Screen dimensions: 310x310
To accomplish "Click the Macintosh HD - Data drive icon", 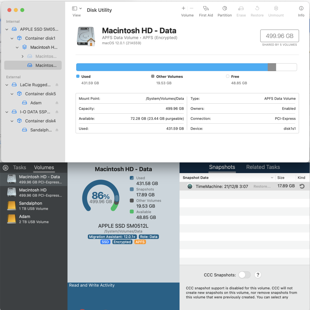I will coord(86,36).
